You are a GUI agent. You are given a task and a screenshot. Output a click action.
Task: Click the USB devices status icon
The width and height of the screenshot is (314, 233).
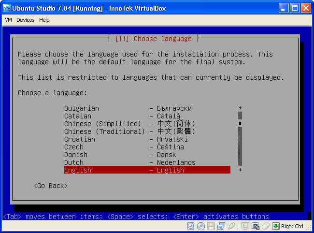[x=231, y=226]
